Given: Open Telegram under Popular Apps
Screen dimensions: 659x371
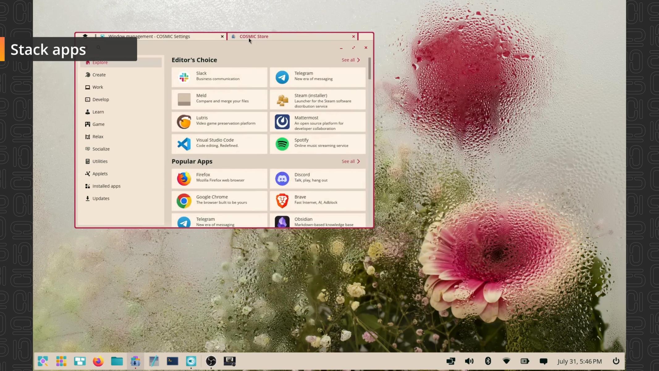Looking at the screenshot, I should coord(219,220).
